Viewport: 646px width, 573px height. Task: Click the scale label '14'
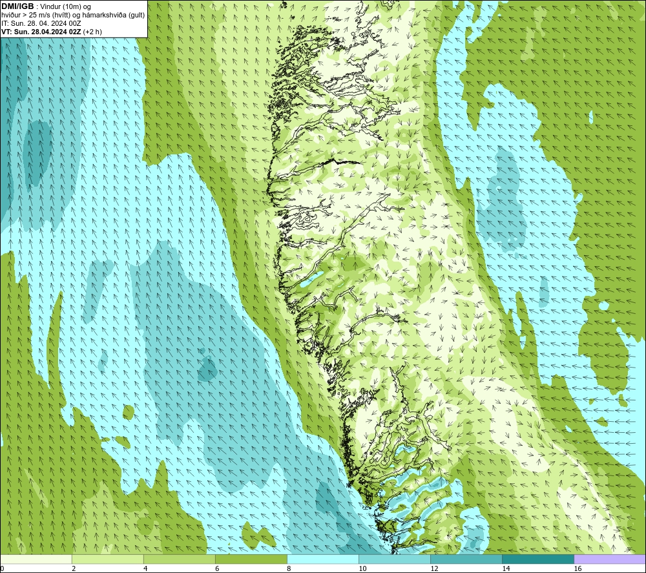[x=506, y=569]
